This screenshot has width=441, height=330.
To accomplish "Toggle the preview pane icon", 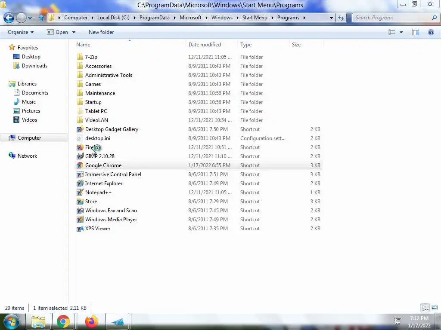I will (x=416, y=32).
